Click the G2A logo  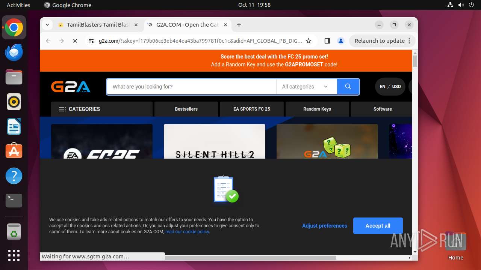(x=71, y=87)
